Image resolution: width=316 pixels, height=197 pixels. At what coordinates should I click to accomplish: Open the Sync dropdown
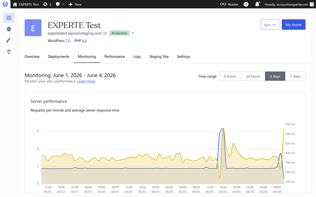tap(270, 25)
